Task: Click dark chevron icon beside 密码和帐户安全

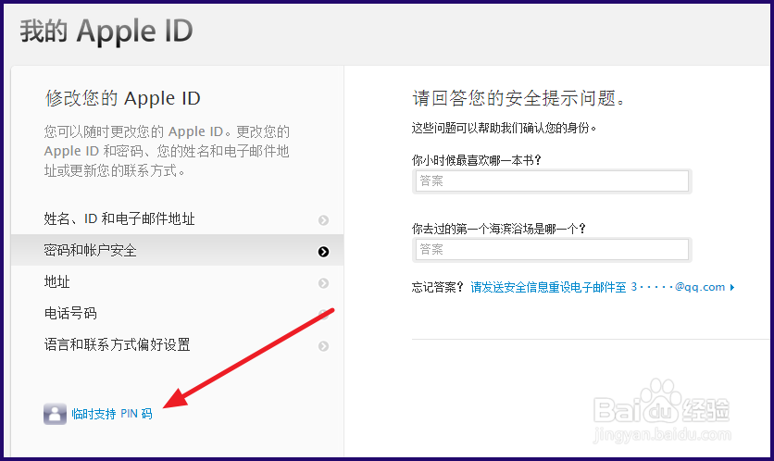Action: click(323, 252)
